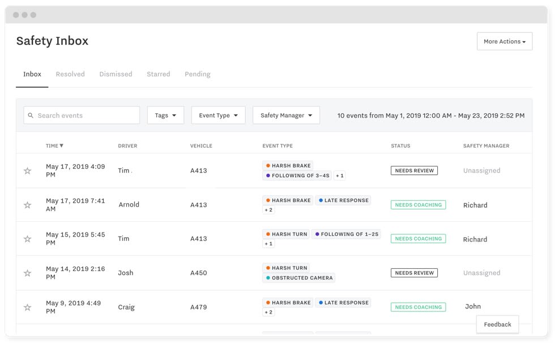Open the More Actions menu
555x343 pixels.
[x=505, y=41]
